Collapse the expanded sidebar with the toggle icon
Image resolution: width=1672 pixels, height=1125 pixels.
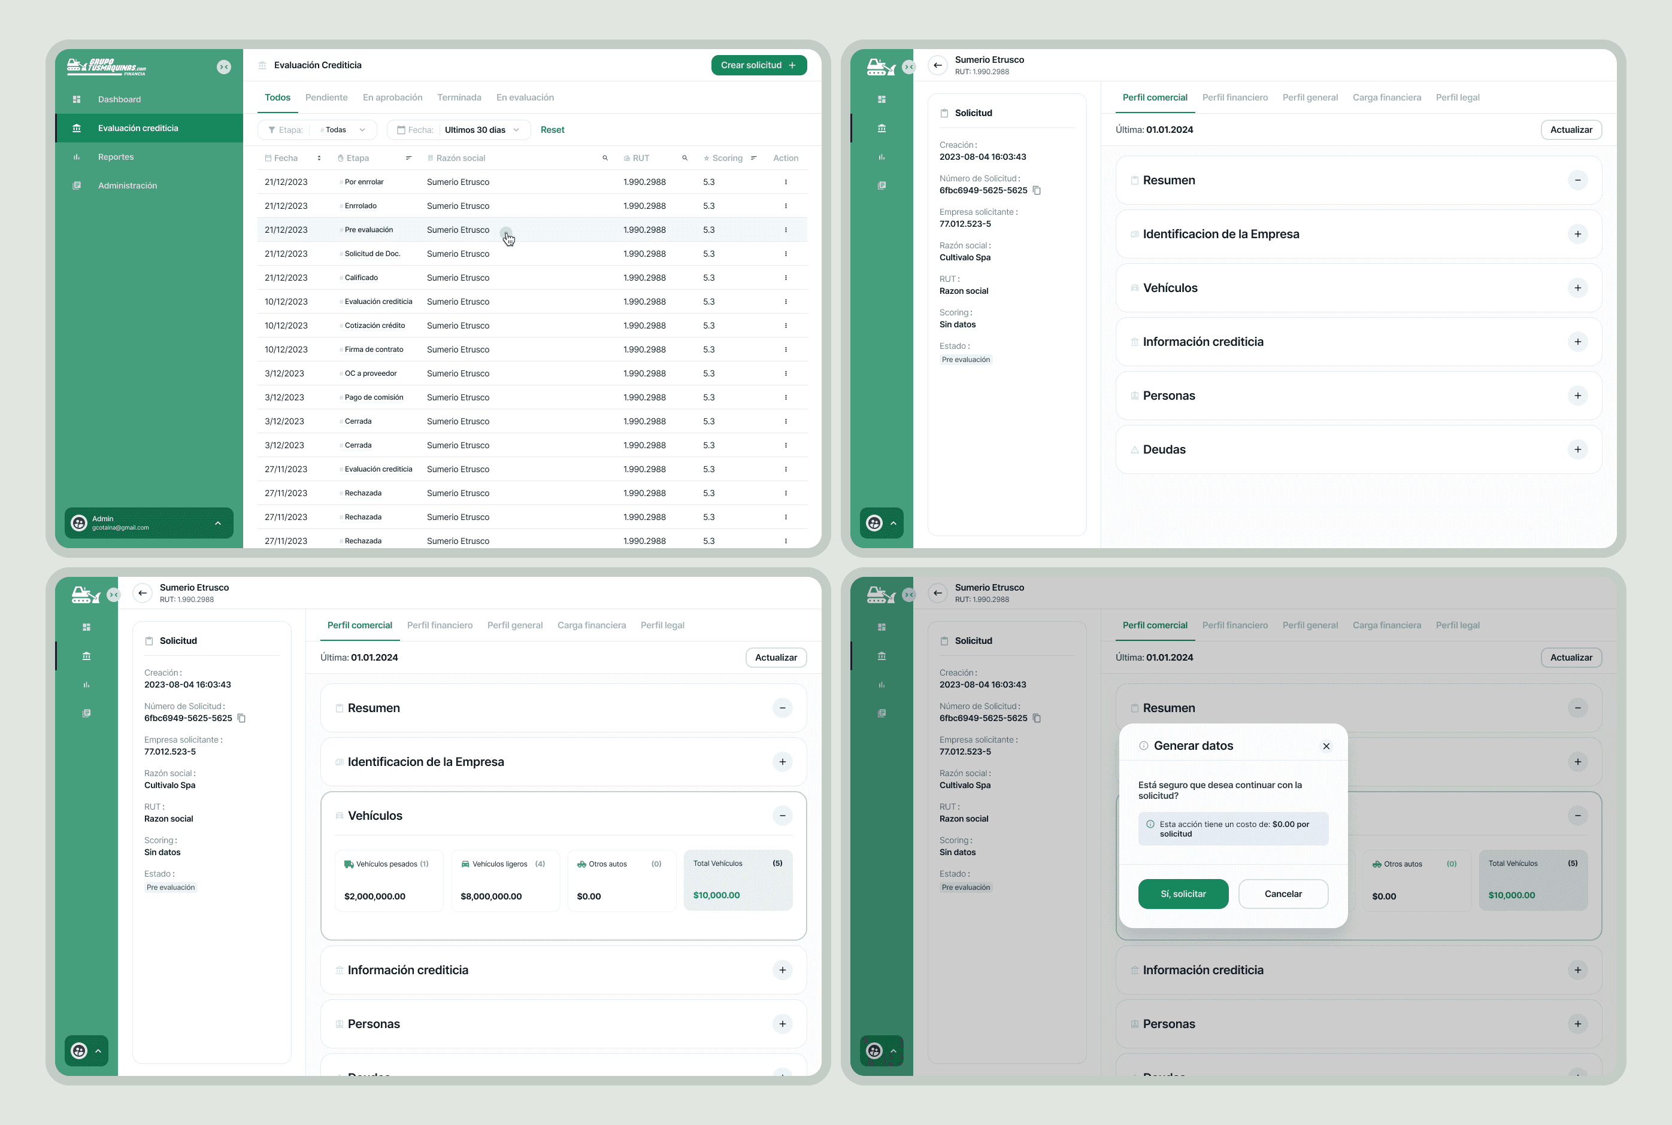(x=224, y=67)
